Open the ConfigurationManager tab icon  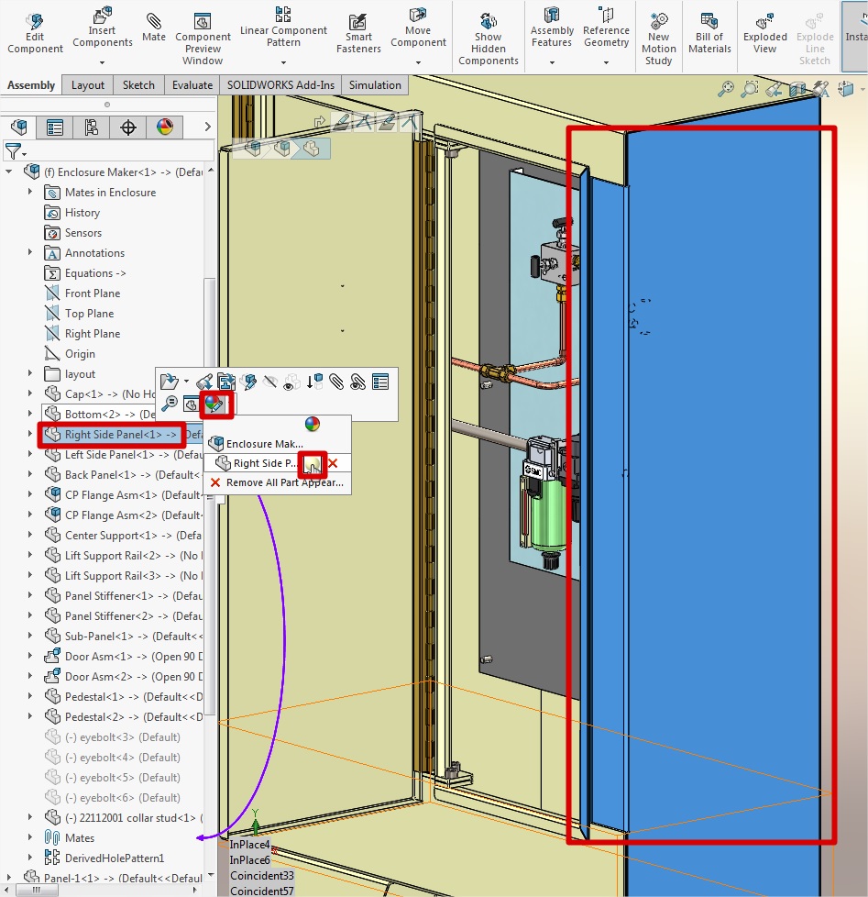click(x=91, y=127)
